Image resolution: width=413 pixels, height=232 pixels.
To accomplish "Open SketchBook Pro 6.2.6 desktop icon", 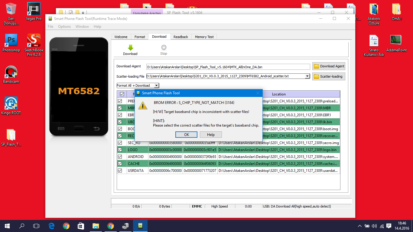I will coord(34,45).
